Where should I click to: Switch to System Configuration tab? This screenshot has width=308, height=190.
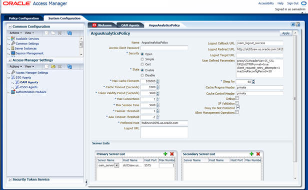(x=64, y=19)
